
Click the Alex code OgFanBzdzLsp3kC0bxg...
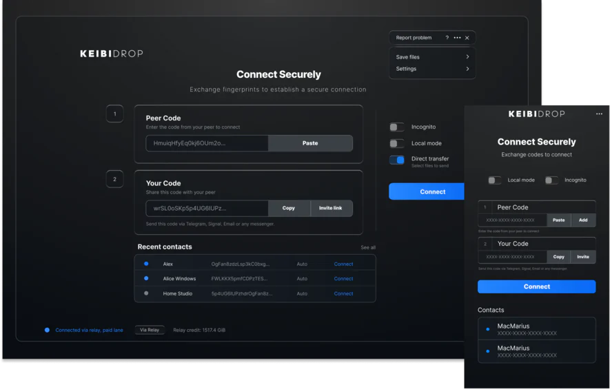(x=241, y=264)
